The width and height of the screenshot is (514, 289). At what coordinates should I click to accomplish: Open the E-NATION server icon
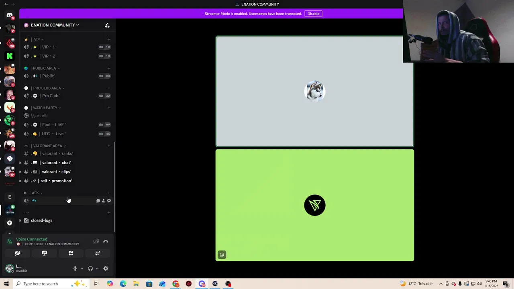pos(10,210)
